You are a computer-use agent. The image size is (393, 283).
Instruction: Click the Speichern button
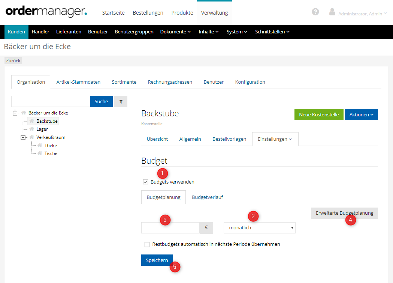point(157,260)
